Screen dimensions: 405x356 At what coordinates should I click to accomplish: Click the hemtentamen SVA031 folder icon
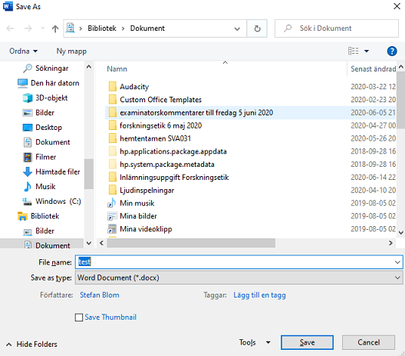(112, 138)
